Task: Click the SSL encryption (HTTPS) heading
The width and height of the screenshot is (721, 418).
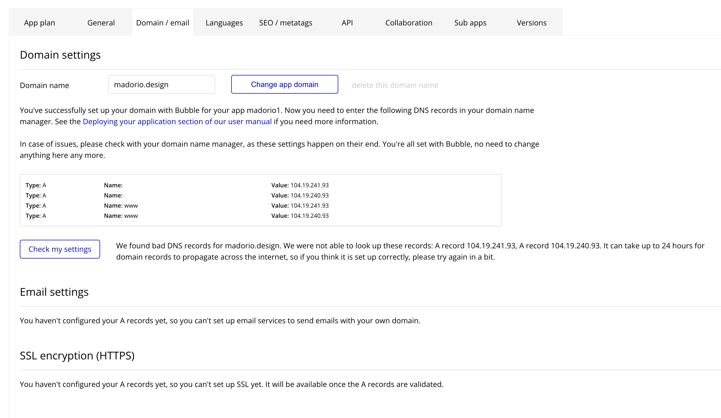Action: point(77,355)
